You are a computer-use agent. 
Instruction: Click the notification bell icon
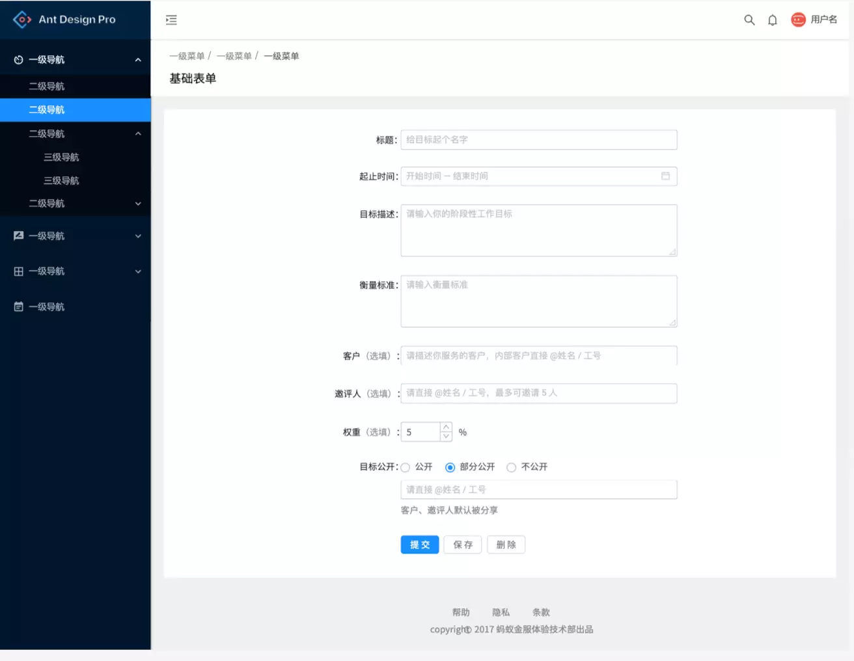pos(773,20)
